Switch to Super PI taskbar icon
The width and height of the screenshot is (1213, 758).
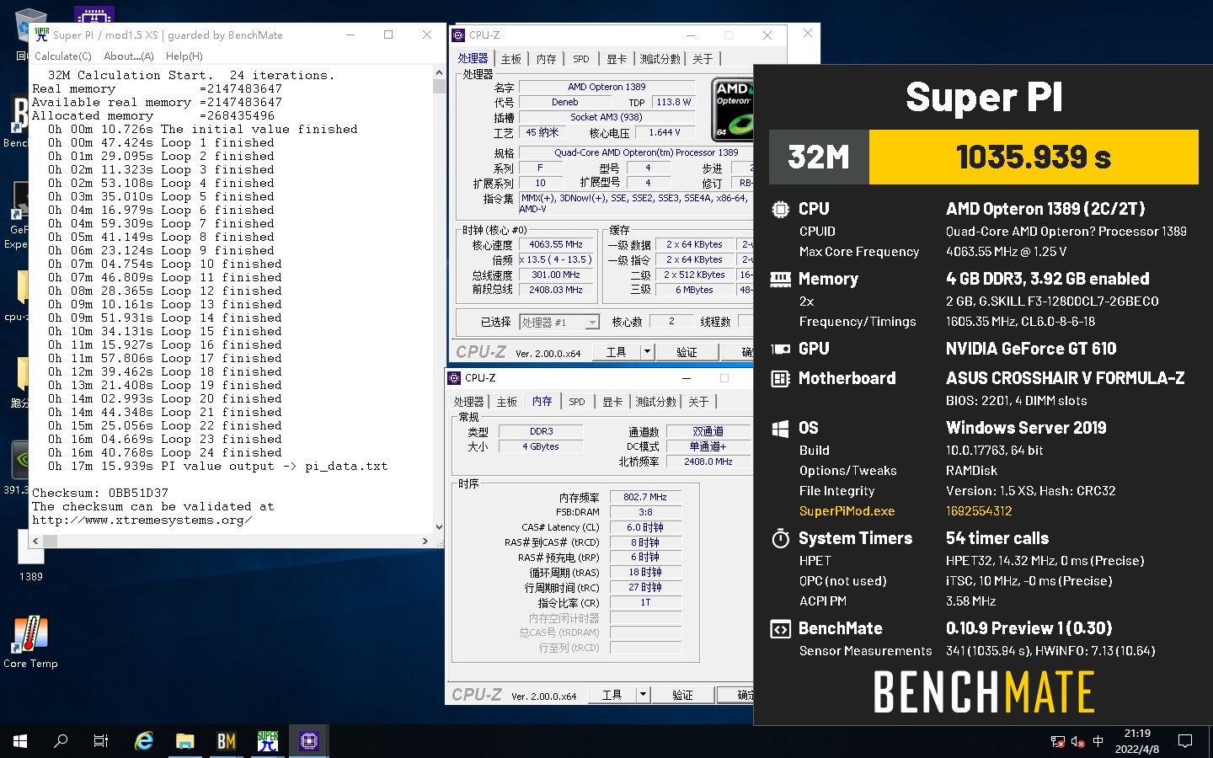(x=268, y=741)
